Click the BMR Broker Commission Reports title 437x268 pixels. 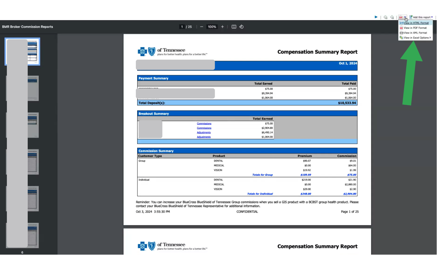(27, 27)
